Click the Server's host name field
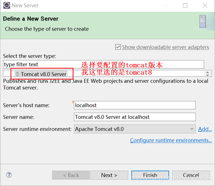The image size is (215, 186). click(x=135, y=105)
